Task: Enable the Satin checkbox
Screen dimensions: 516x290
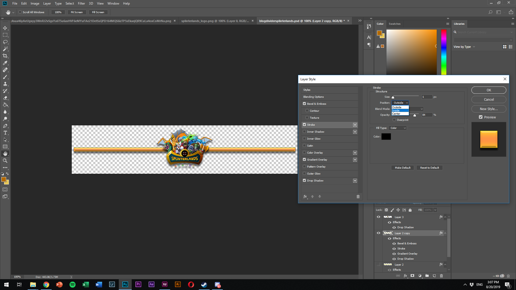Action: [x=304, y=146]
